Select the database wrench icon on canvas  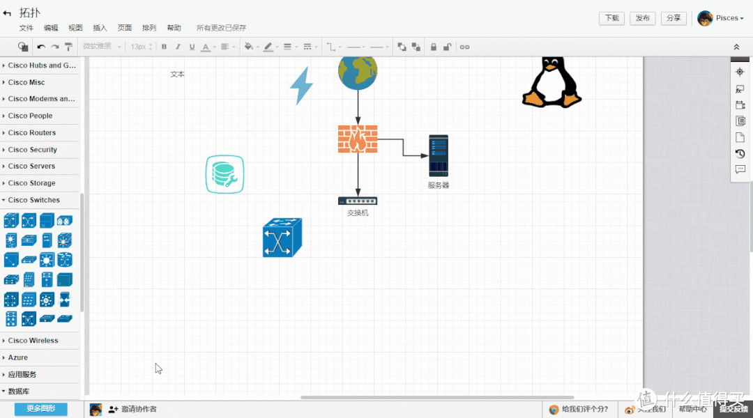point(225,174)
